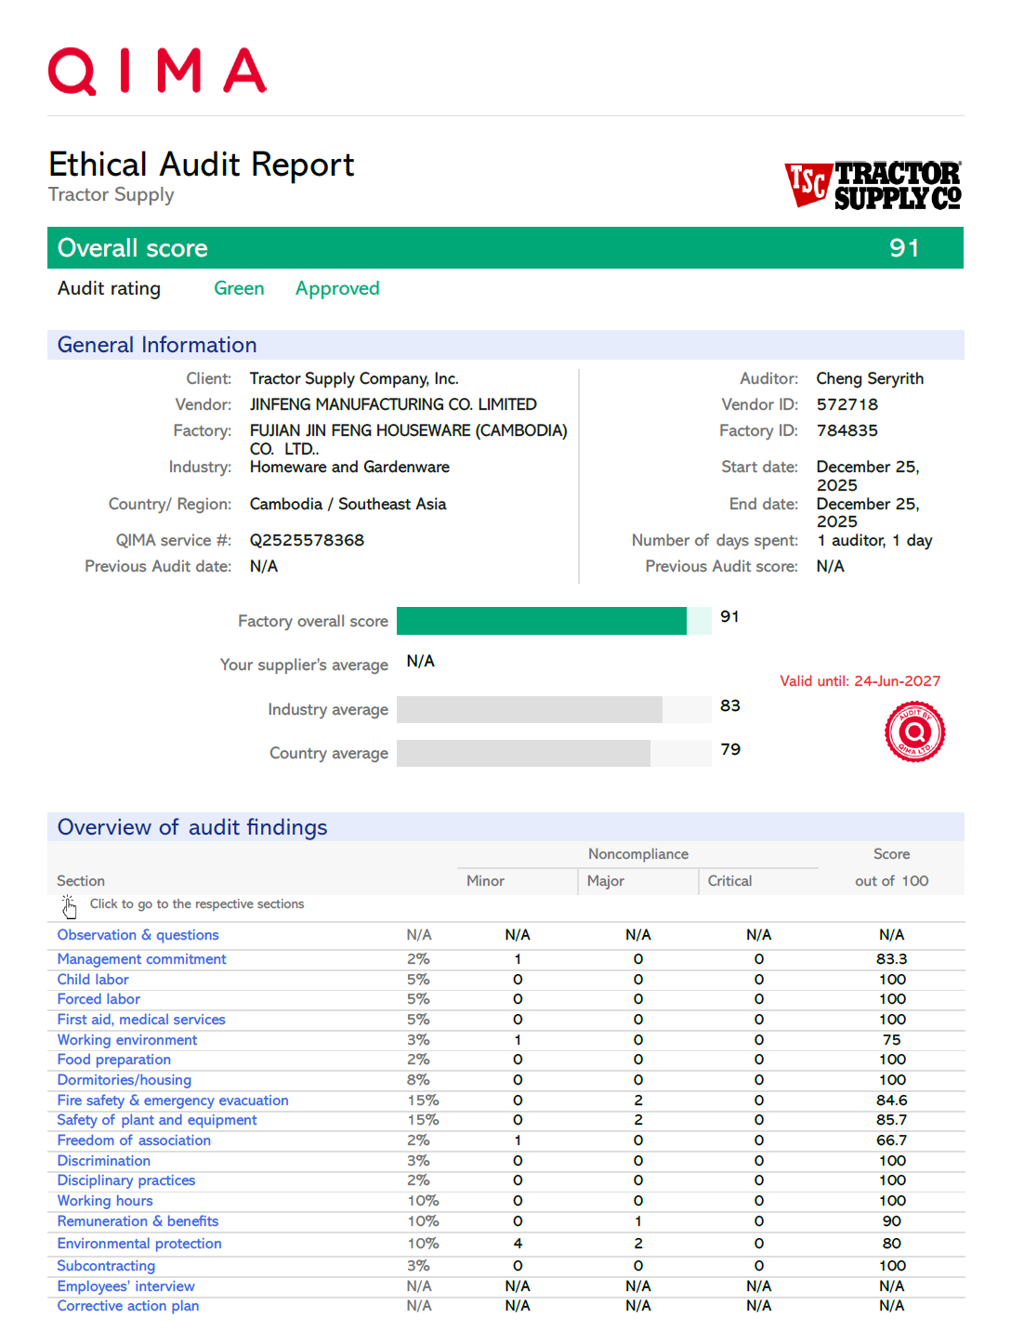Click Environmental protection minor count 4
This screenshot has height=1344, width=1011.
518,1244
